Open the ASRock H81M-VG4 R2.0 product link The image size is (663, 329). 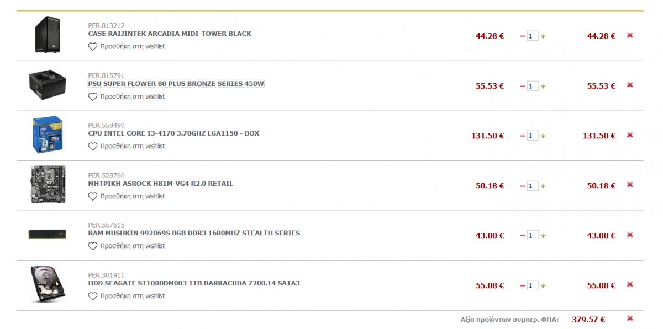(x=161, y=184)
